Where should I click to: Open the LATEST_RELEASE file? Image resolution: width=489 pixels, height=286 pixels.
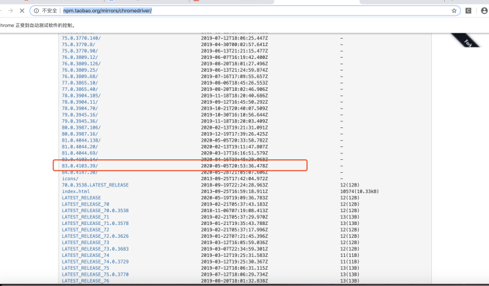point(81,198)
